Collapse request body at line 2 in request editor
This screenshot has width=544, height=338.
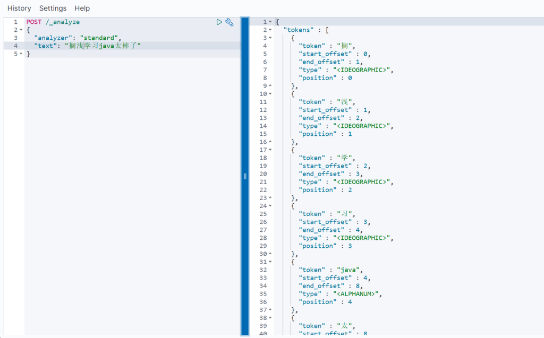(21, 30)
